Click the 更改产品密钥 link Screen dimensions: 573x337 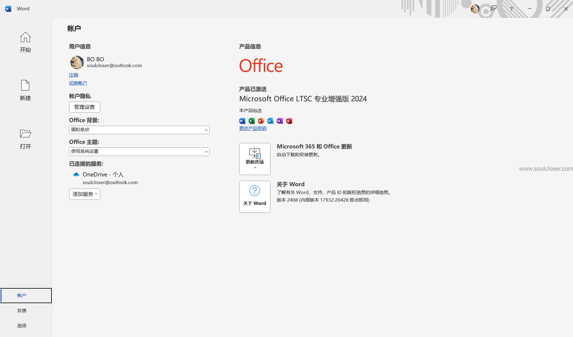[x=253, y=128]
